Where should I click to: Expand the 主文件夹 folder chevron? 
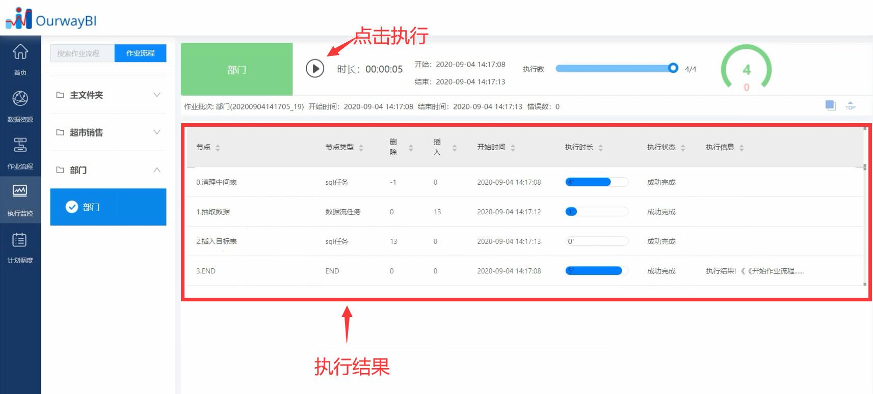(157, 95)
